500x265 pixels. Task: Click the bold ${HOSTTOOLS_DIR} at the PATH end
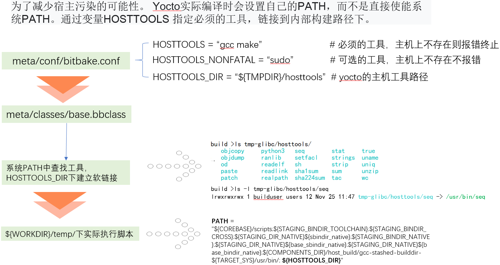coord(311,260)
